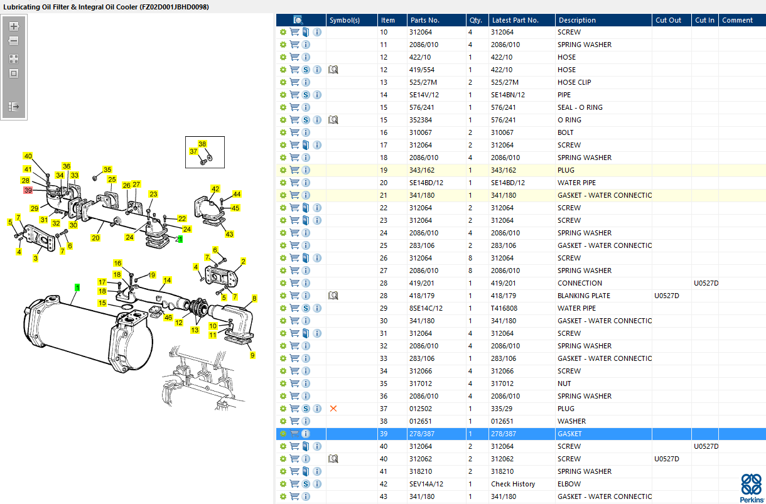The image size is (766, 504).
Task: Add nut 317012 to cart
Action: [294, 383]
